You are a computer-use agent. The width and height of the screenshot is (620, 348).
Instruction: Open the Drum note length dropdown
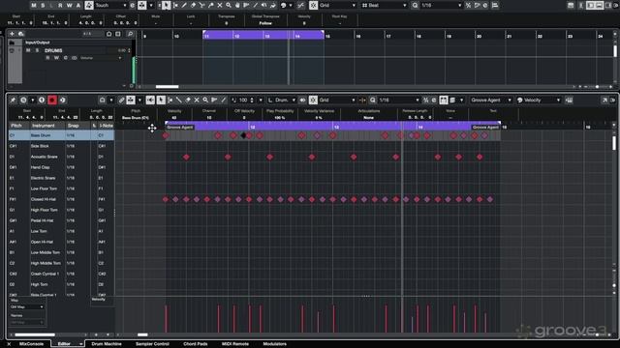tap(282, 101)
